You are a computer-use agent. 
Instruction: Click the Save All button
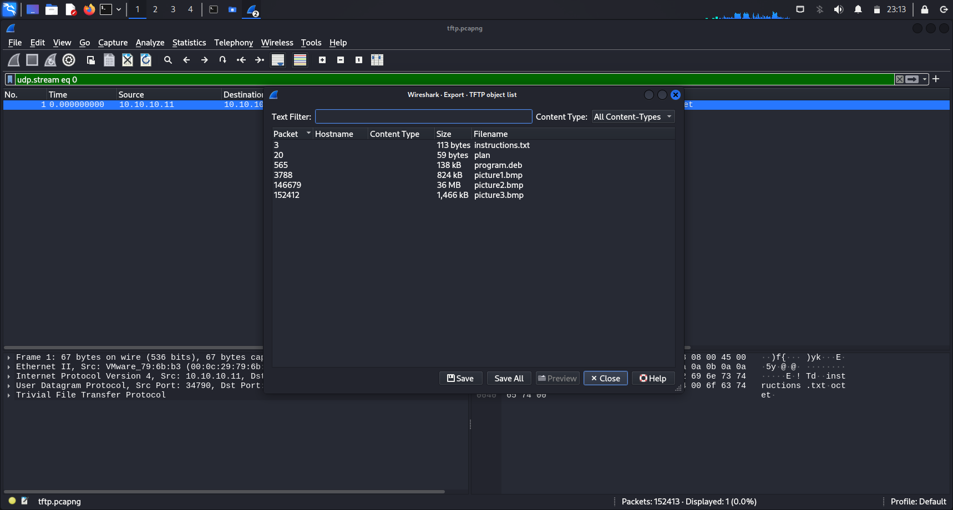pyautogui.click(x=509, y=378)
